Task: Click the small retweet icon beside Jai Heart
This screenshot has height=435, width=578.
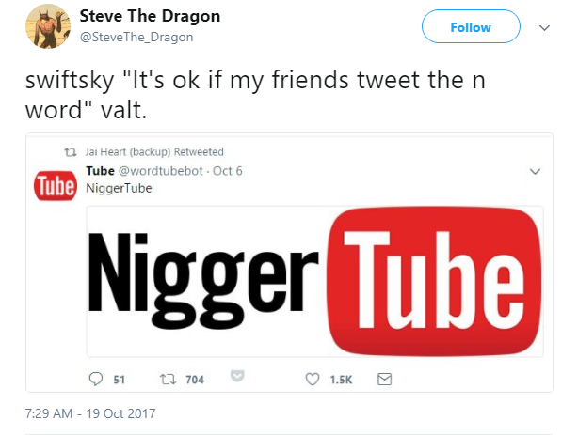Action: (x=71, y=152)
